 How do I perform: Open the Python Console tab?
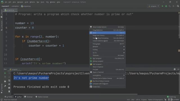[42, 97]
